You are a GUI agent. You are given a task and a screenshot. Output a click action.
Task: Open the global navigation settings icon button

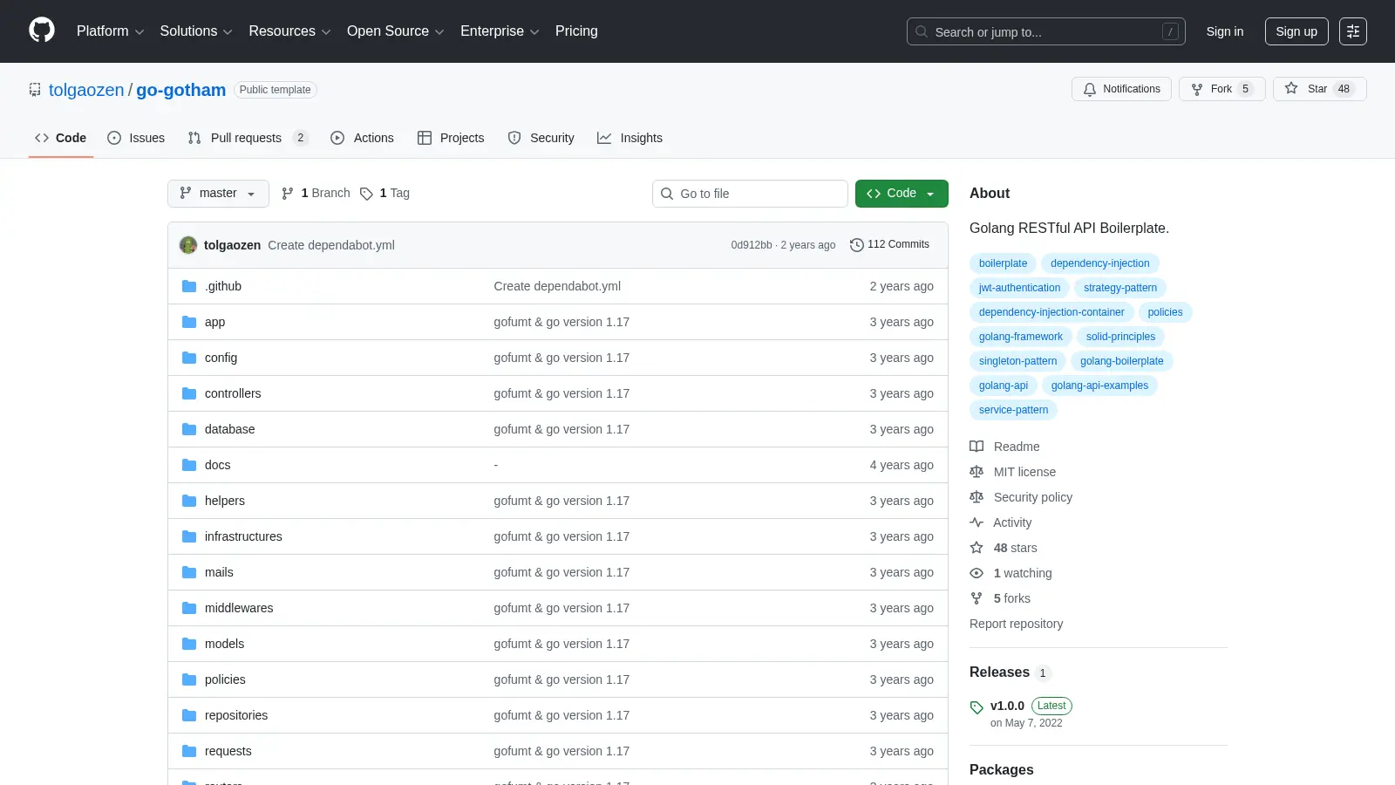1353,31
